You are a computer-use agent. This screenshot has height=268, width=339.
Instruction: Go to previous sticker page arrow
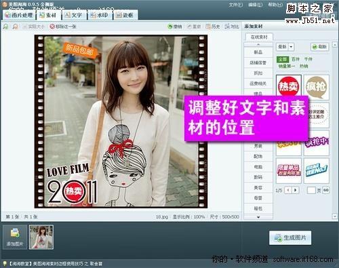click(x=288, y=190)
